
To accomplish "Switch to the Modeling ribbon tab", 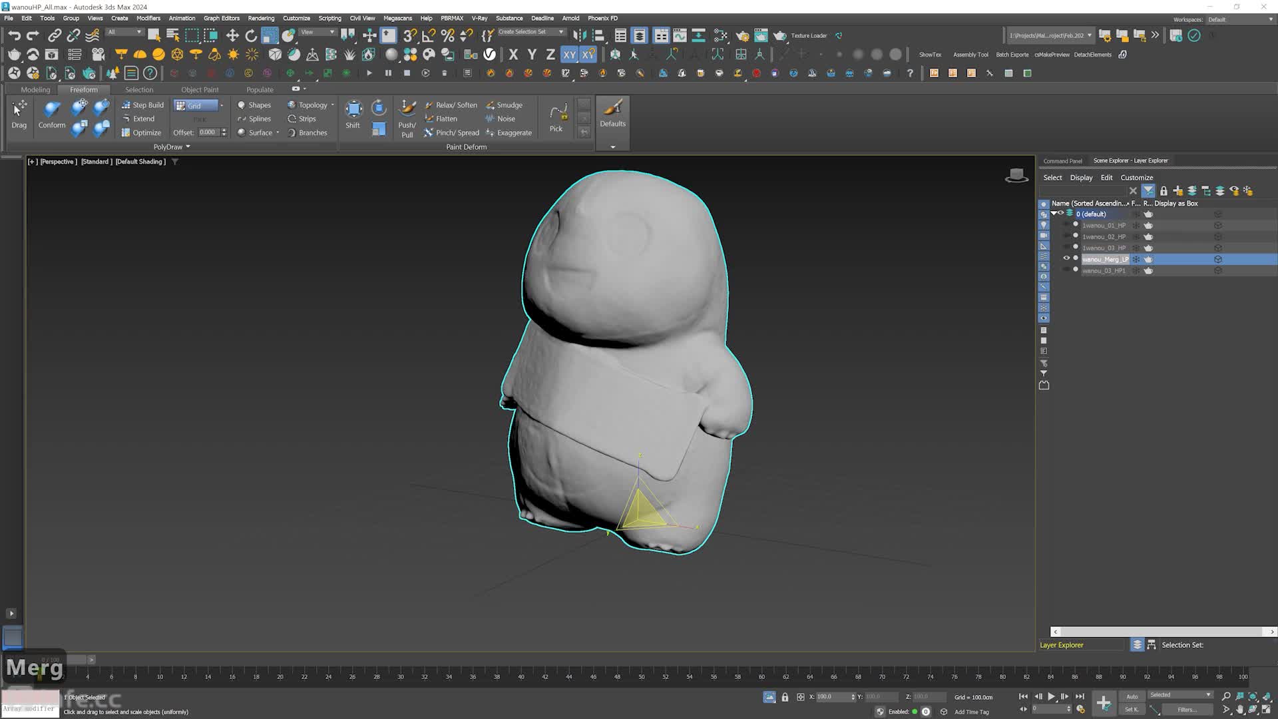I will pyautogui.click(x=35, y=89).
